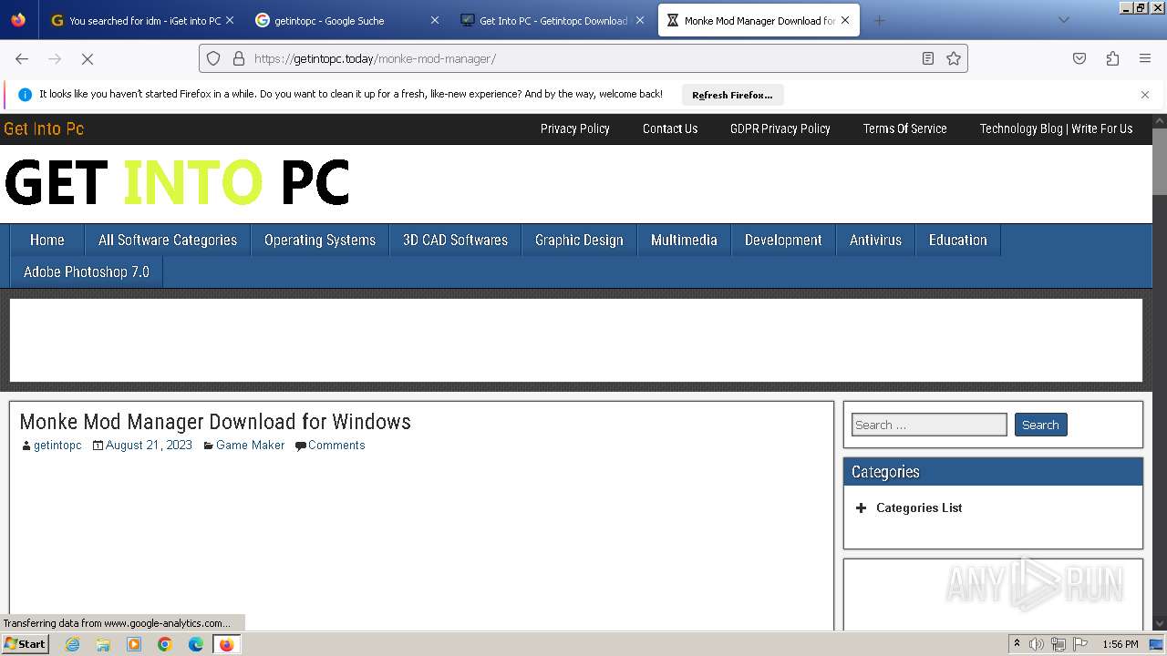Viewport: 1167px width, 656px height.
Task: Show hidden tray icons arrow
Action: point(1016,644)
